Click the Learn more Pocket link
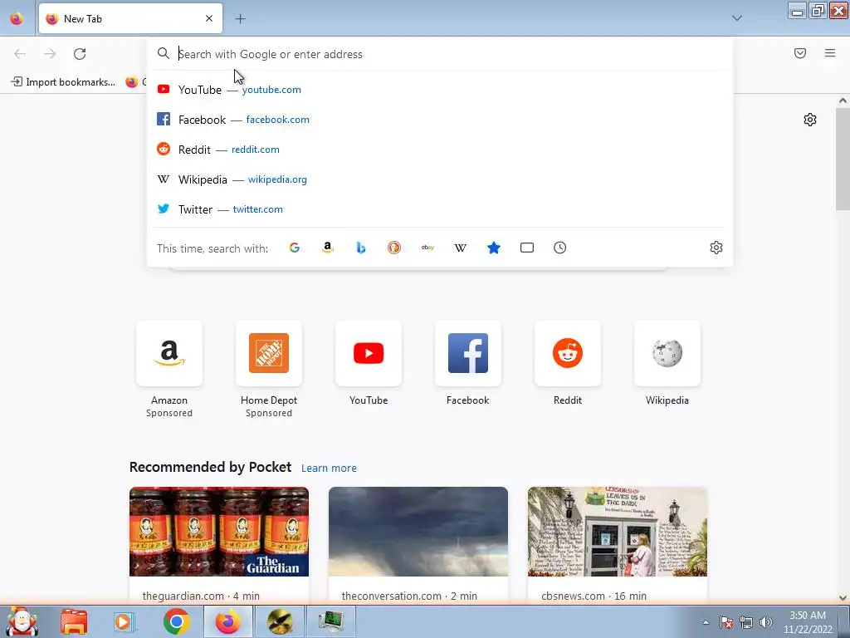The width and height of the screenshot is (850, 638). tap(329, 469)
